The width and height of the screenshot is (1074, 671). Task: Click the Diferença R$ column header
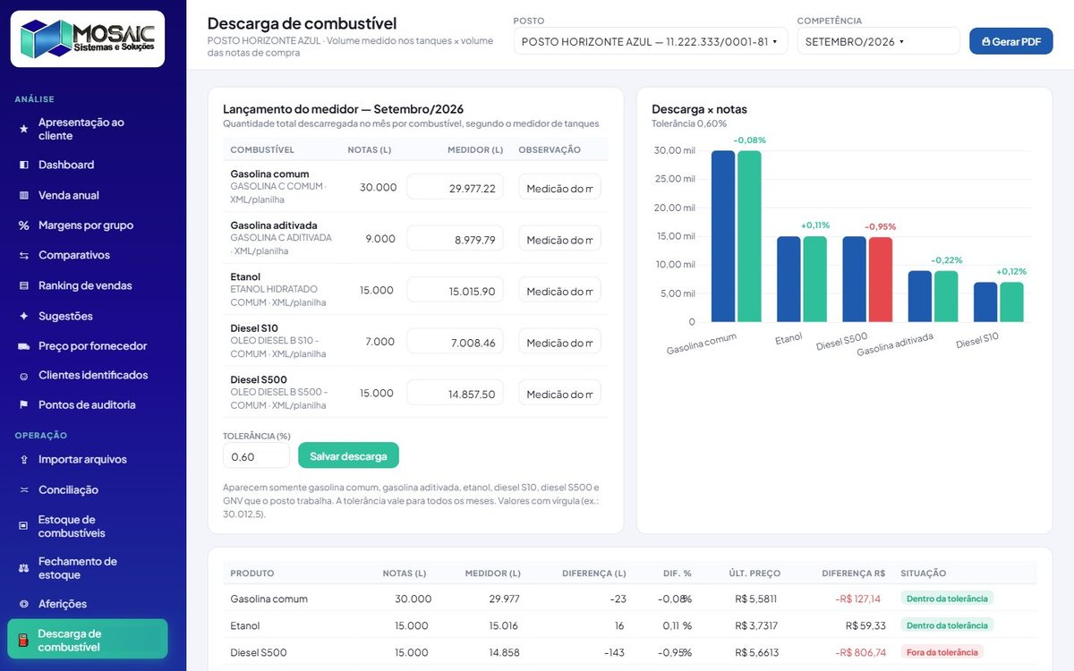point(854,573)
